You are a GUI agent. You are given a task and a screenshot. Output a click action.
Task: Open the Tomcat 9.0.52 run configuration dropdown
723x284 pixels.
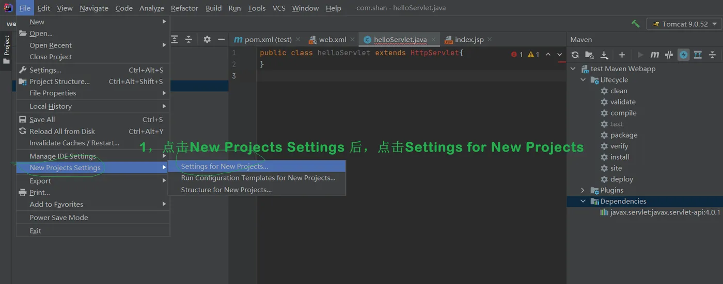click(x=684, y=24)
